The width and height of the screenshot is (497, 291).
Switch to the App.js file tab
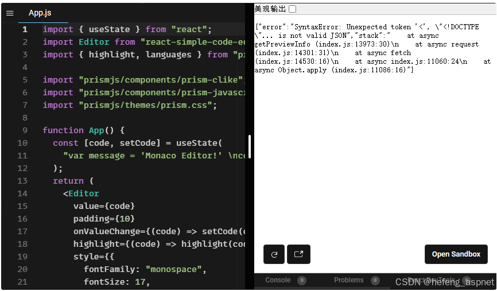point(40,13)
